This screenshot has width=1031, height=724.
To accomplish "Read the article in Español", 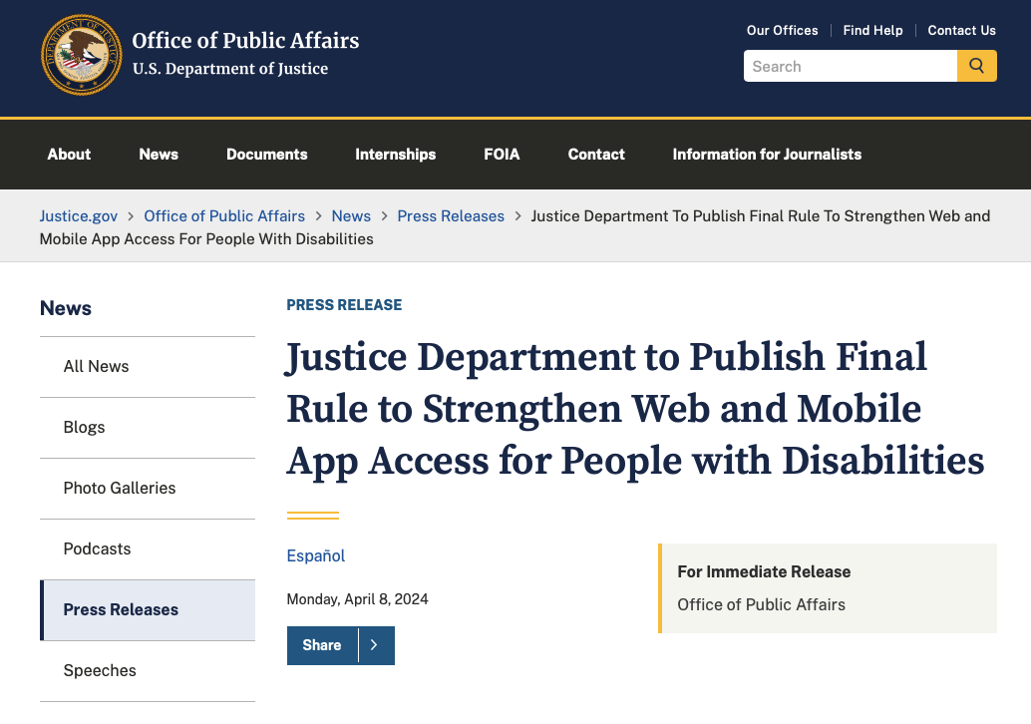I will pyautogui.click(x=316, y=555).
